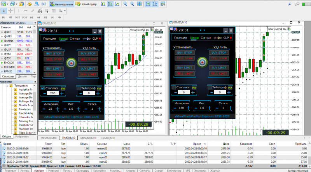Toggle the Тейкпроф checkbox in left pad
This screenshot has height=172, width=311.
point(79,88)
